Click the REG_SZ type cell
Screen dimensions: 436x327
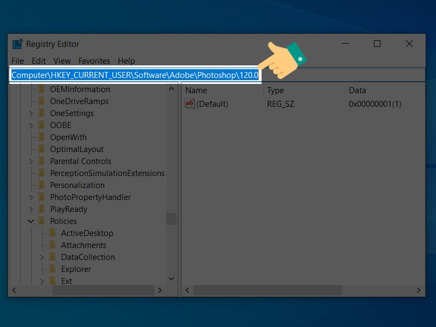(x=281, y=104)
